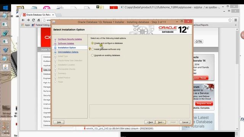
Task: Expand bookmarks bar overflow chevron
Action: [236, 25]
